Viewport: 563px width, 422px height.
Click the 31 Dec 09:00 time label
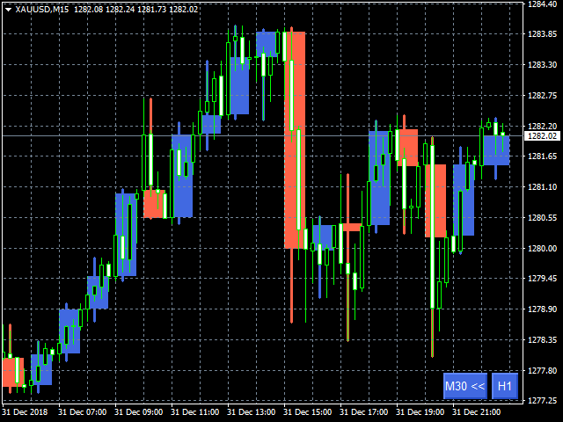(139, 412)
